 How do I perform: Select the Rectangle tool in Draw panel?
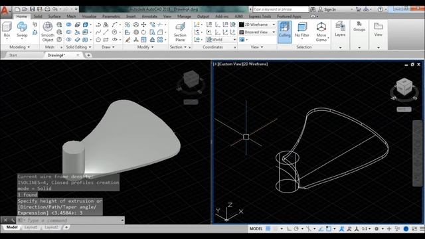[106, 40]
